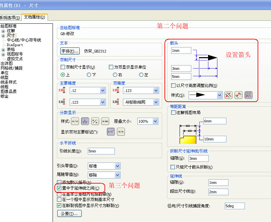
Task: Select 线粗 tree item
Action: click(x=4, y=87)
